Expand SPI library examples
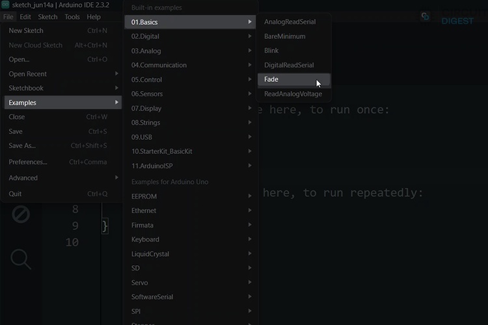Image resolution: width=488 pixels, height=325 pixels. pos(190,311)
